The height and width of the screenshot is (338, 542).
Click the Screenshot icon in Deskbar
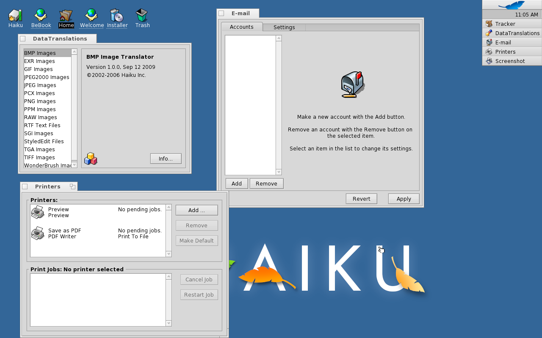489,61
